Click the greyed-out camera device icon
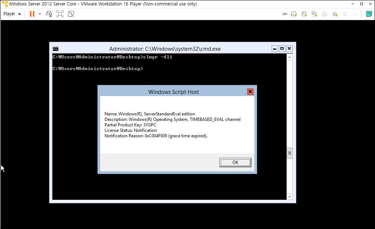Screen dimensions: 375x229 pyautogui.click(x=345, y=14)
